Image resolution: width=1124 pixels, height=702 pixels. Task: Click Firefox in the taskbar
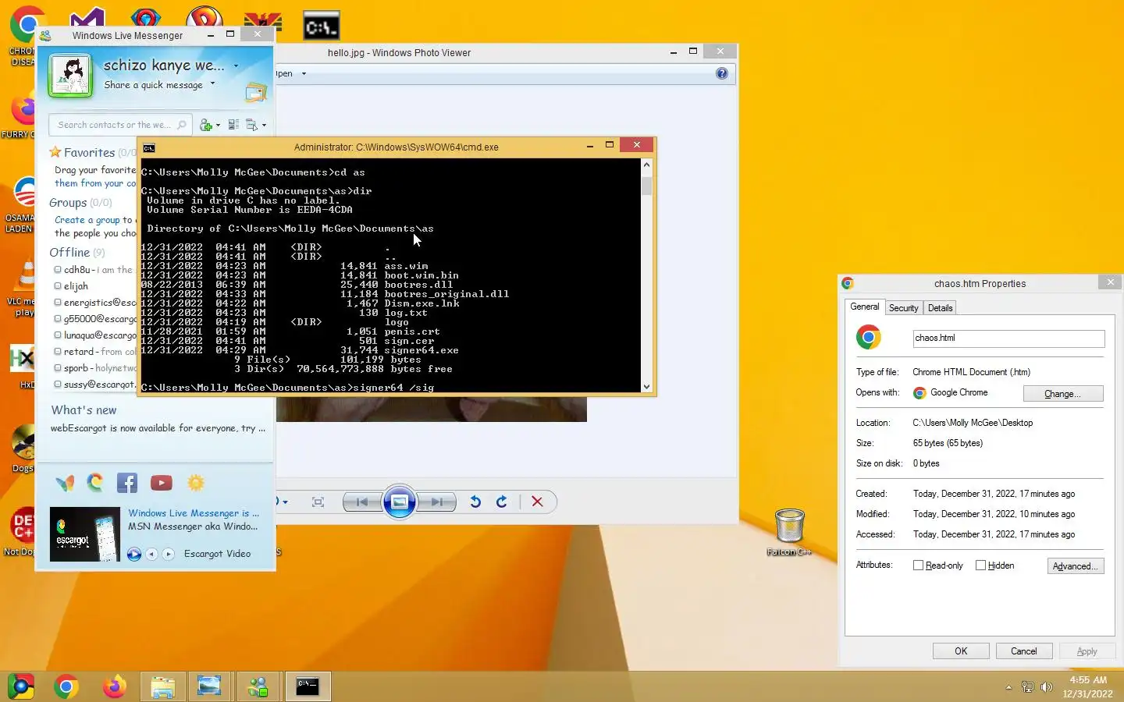tap(115, 686)
